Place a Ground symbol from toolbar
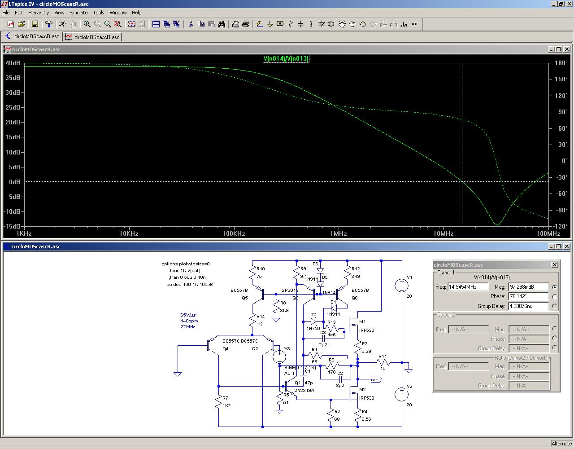This screenshot has width=574, height=449. (270, 24)
